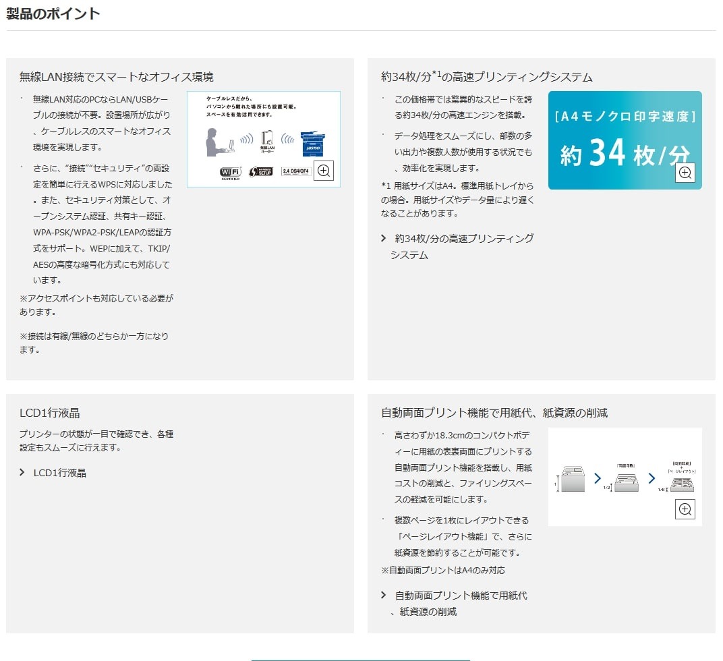
Task: Click the note ※接続は有線/無線のどちらか一方になります
Action: (94, 343)
